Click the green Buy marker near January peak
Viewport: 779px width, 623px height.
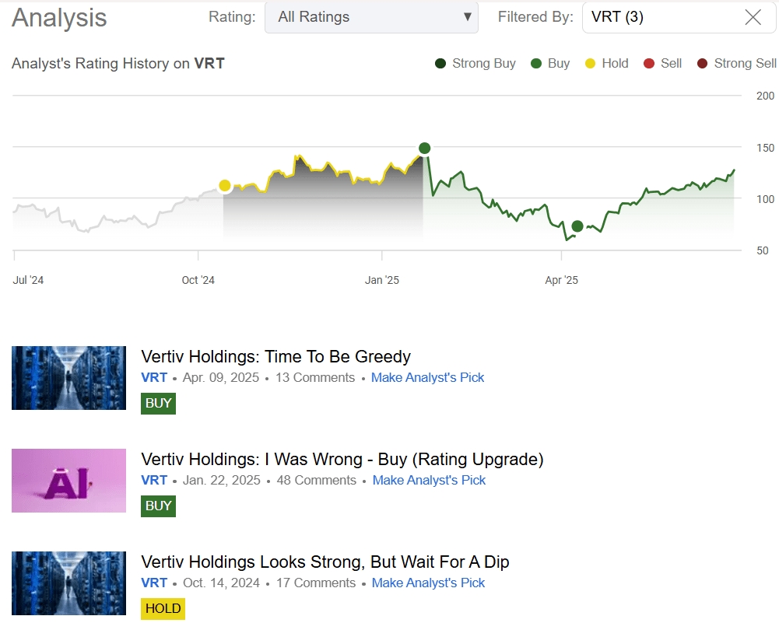tap(424, 147)
